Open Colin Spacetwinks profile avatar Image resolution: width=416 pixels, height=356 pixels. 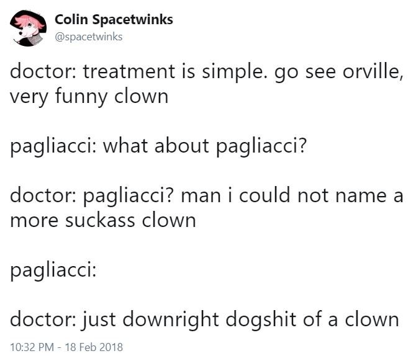28,28
